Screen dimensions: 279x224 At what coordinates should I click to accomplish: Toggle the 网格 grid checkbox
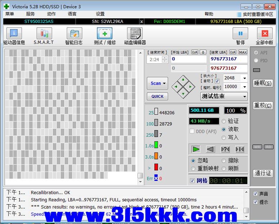click(x=192, y=180)
